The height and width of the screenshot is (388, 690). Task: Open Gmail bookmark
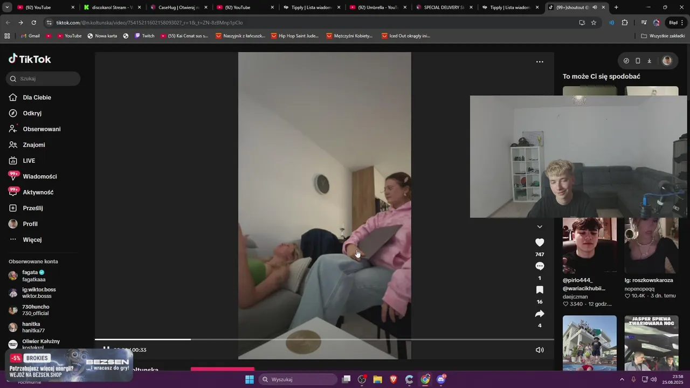30,36
